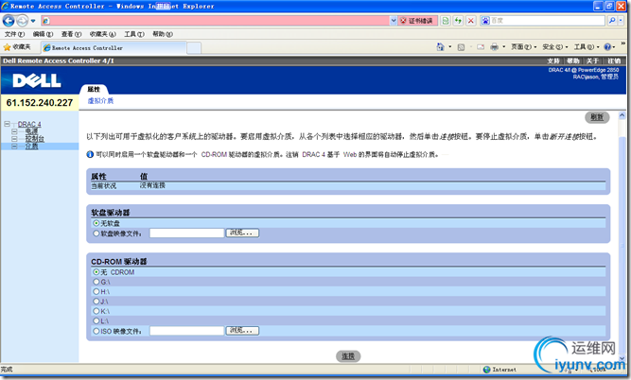Refresh the page with green arrows icon

(458, 21)
